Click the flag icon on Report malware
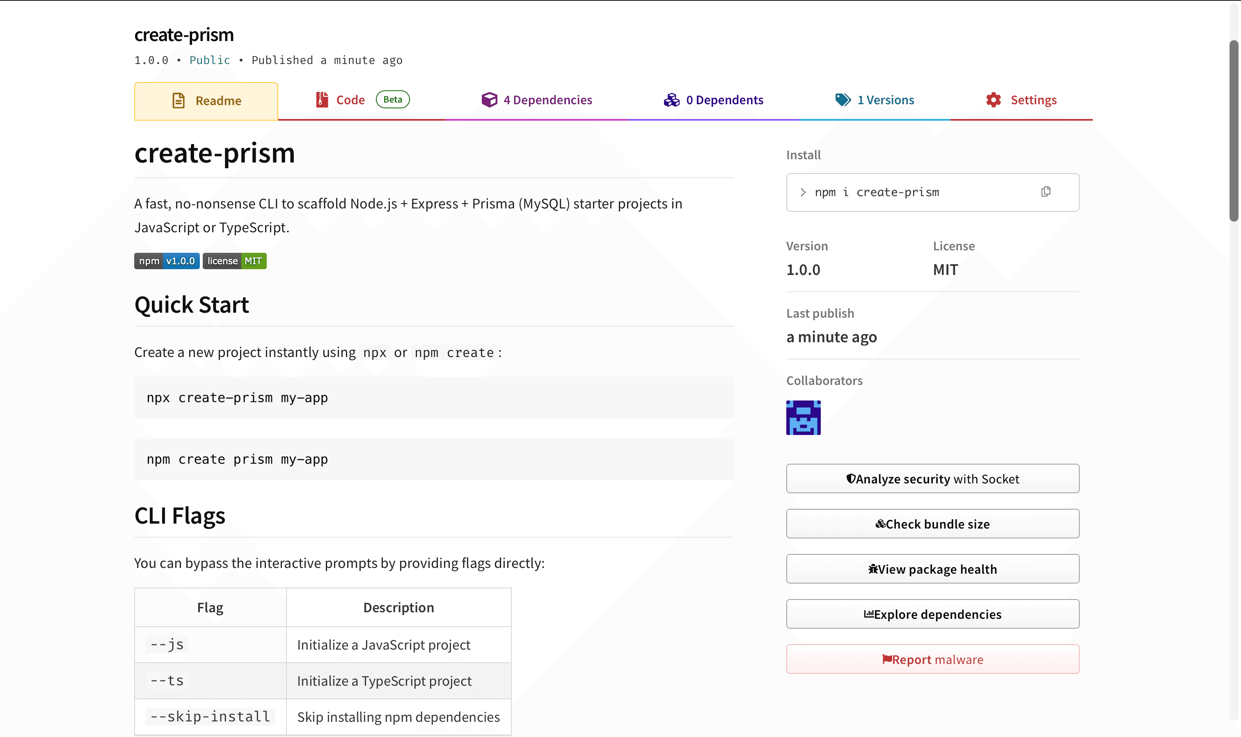 point(887,659)
